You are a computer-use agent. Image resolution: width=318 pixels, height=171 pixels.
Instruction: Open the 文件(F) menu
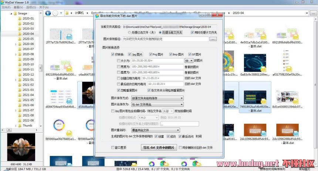tap(6, 7)
